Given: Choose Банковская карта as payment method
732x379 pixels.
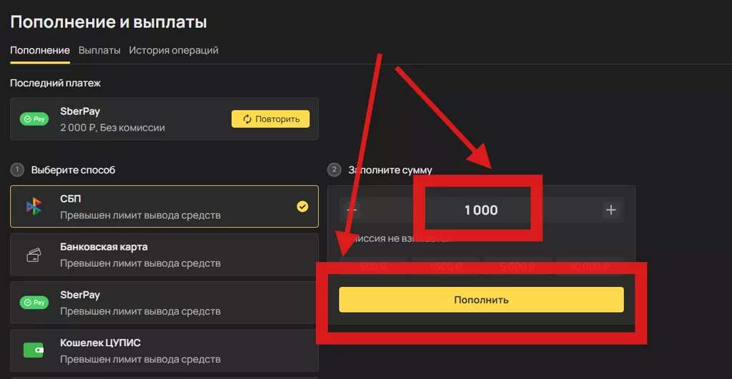Looking at the screenshot, I should (x=164, y=255).
